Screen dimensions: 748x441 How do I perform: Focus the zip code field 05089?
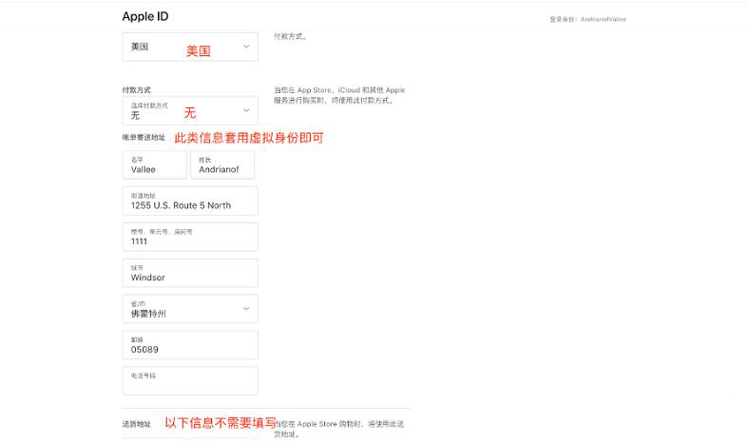[190, 345]
